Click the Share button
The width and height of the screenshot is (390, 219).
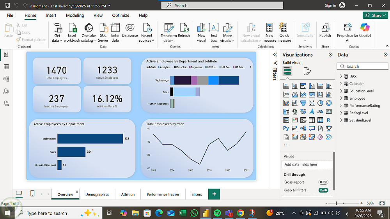375,16
